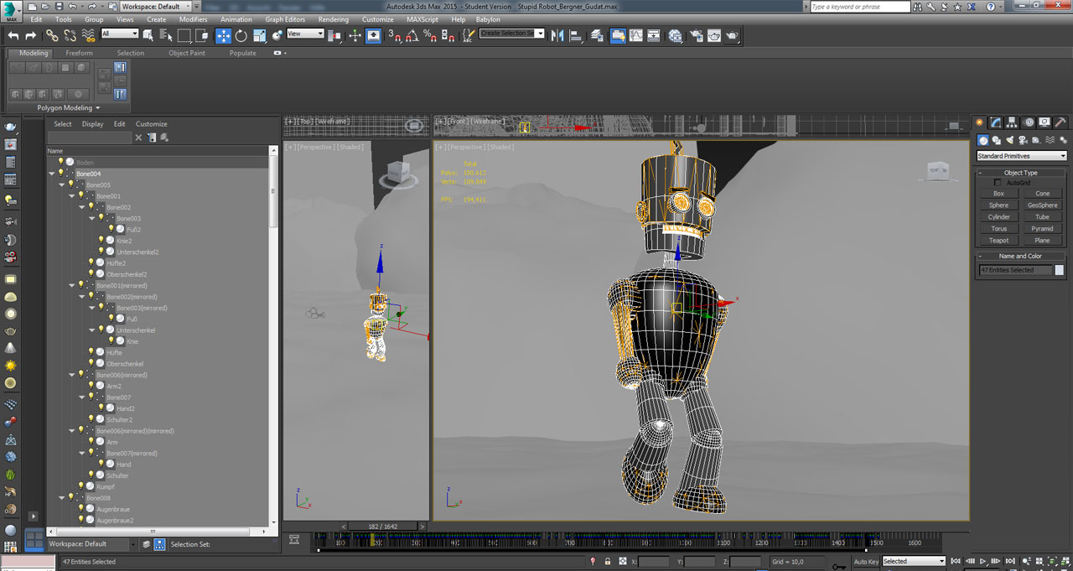Click the Mirror tool icon

[557, 35]
